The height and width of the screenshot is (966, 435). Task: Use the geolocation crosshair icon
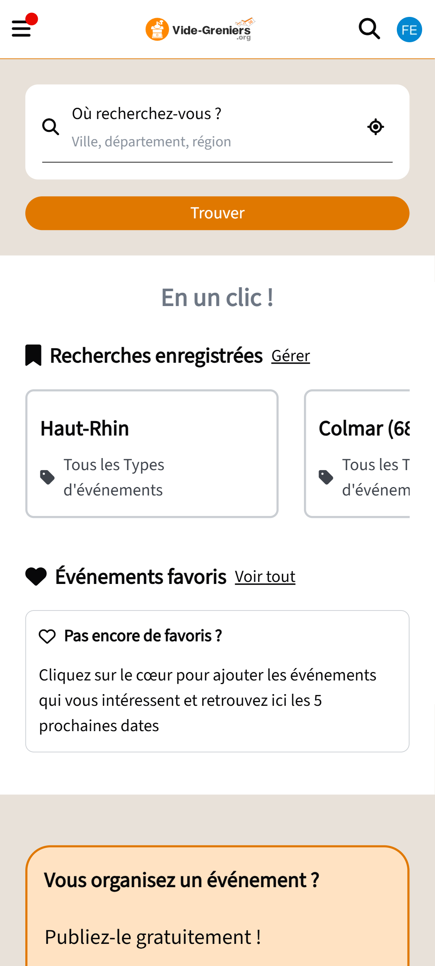click(375, 127)
